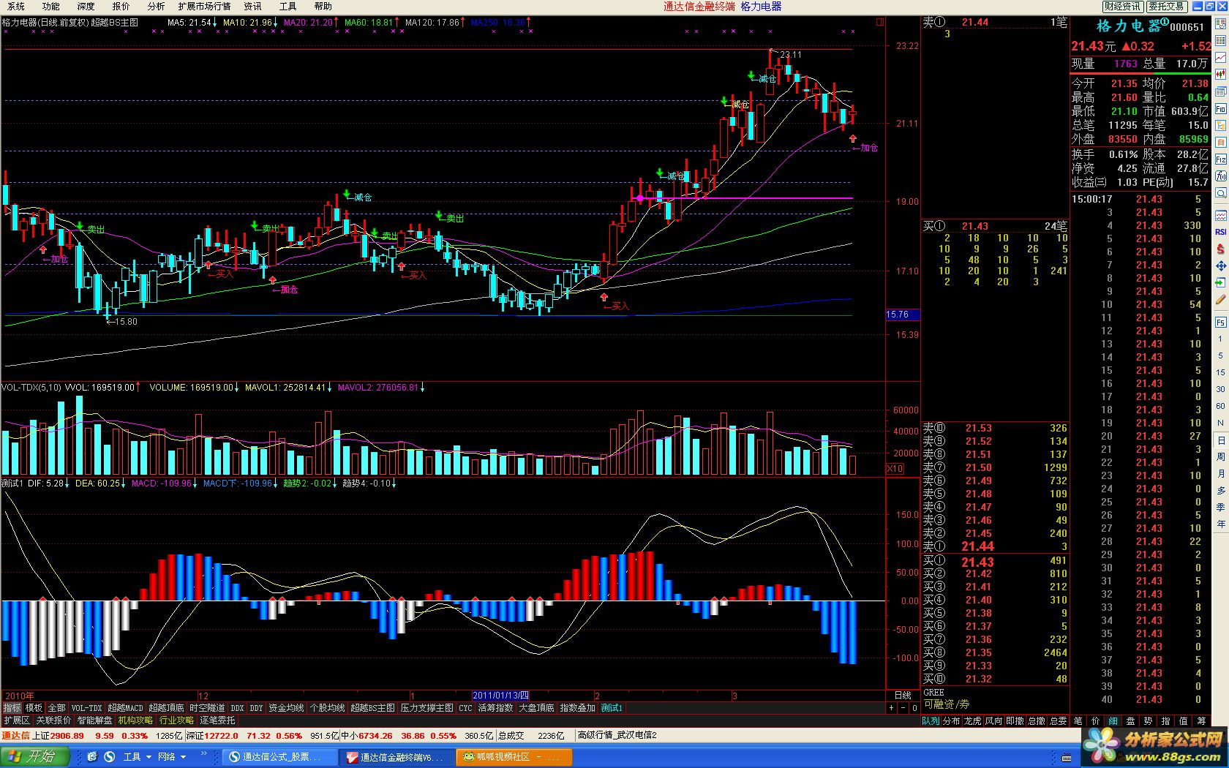Click the 0 reset button below chart
This screenshot has height=768, width=1229.
[914, 708]
